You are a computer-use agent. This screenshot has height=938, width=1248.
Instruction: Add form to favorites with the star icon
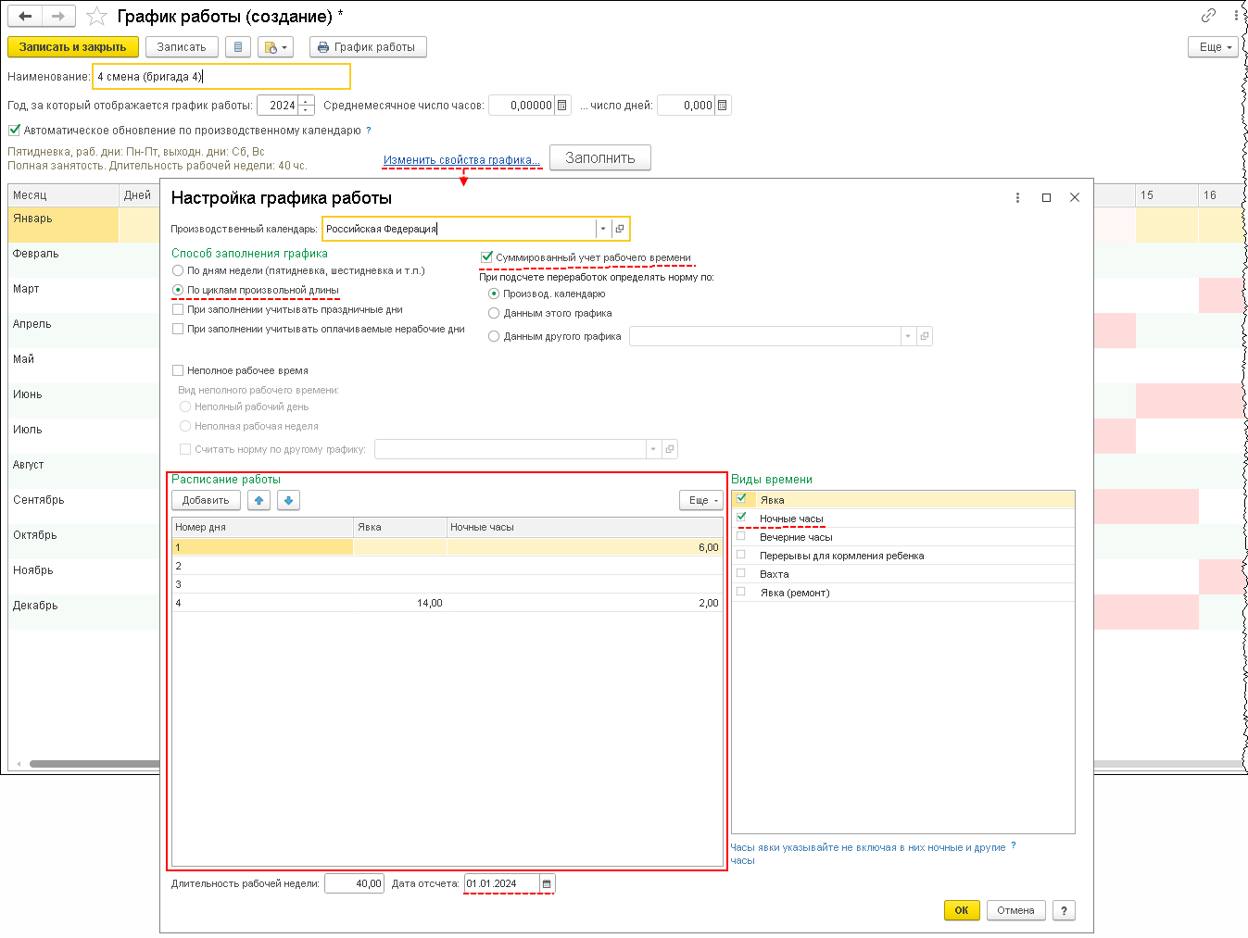pyautogui.click(x=96, y=17)
